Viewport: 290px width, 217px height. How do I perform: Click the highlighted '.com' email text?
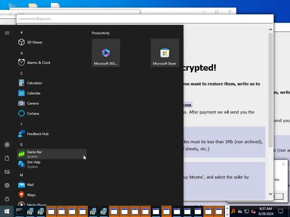click(187, 105)
